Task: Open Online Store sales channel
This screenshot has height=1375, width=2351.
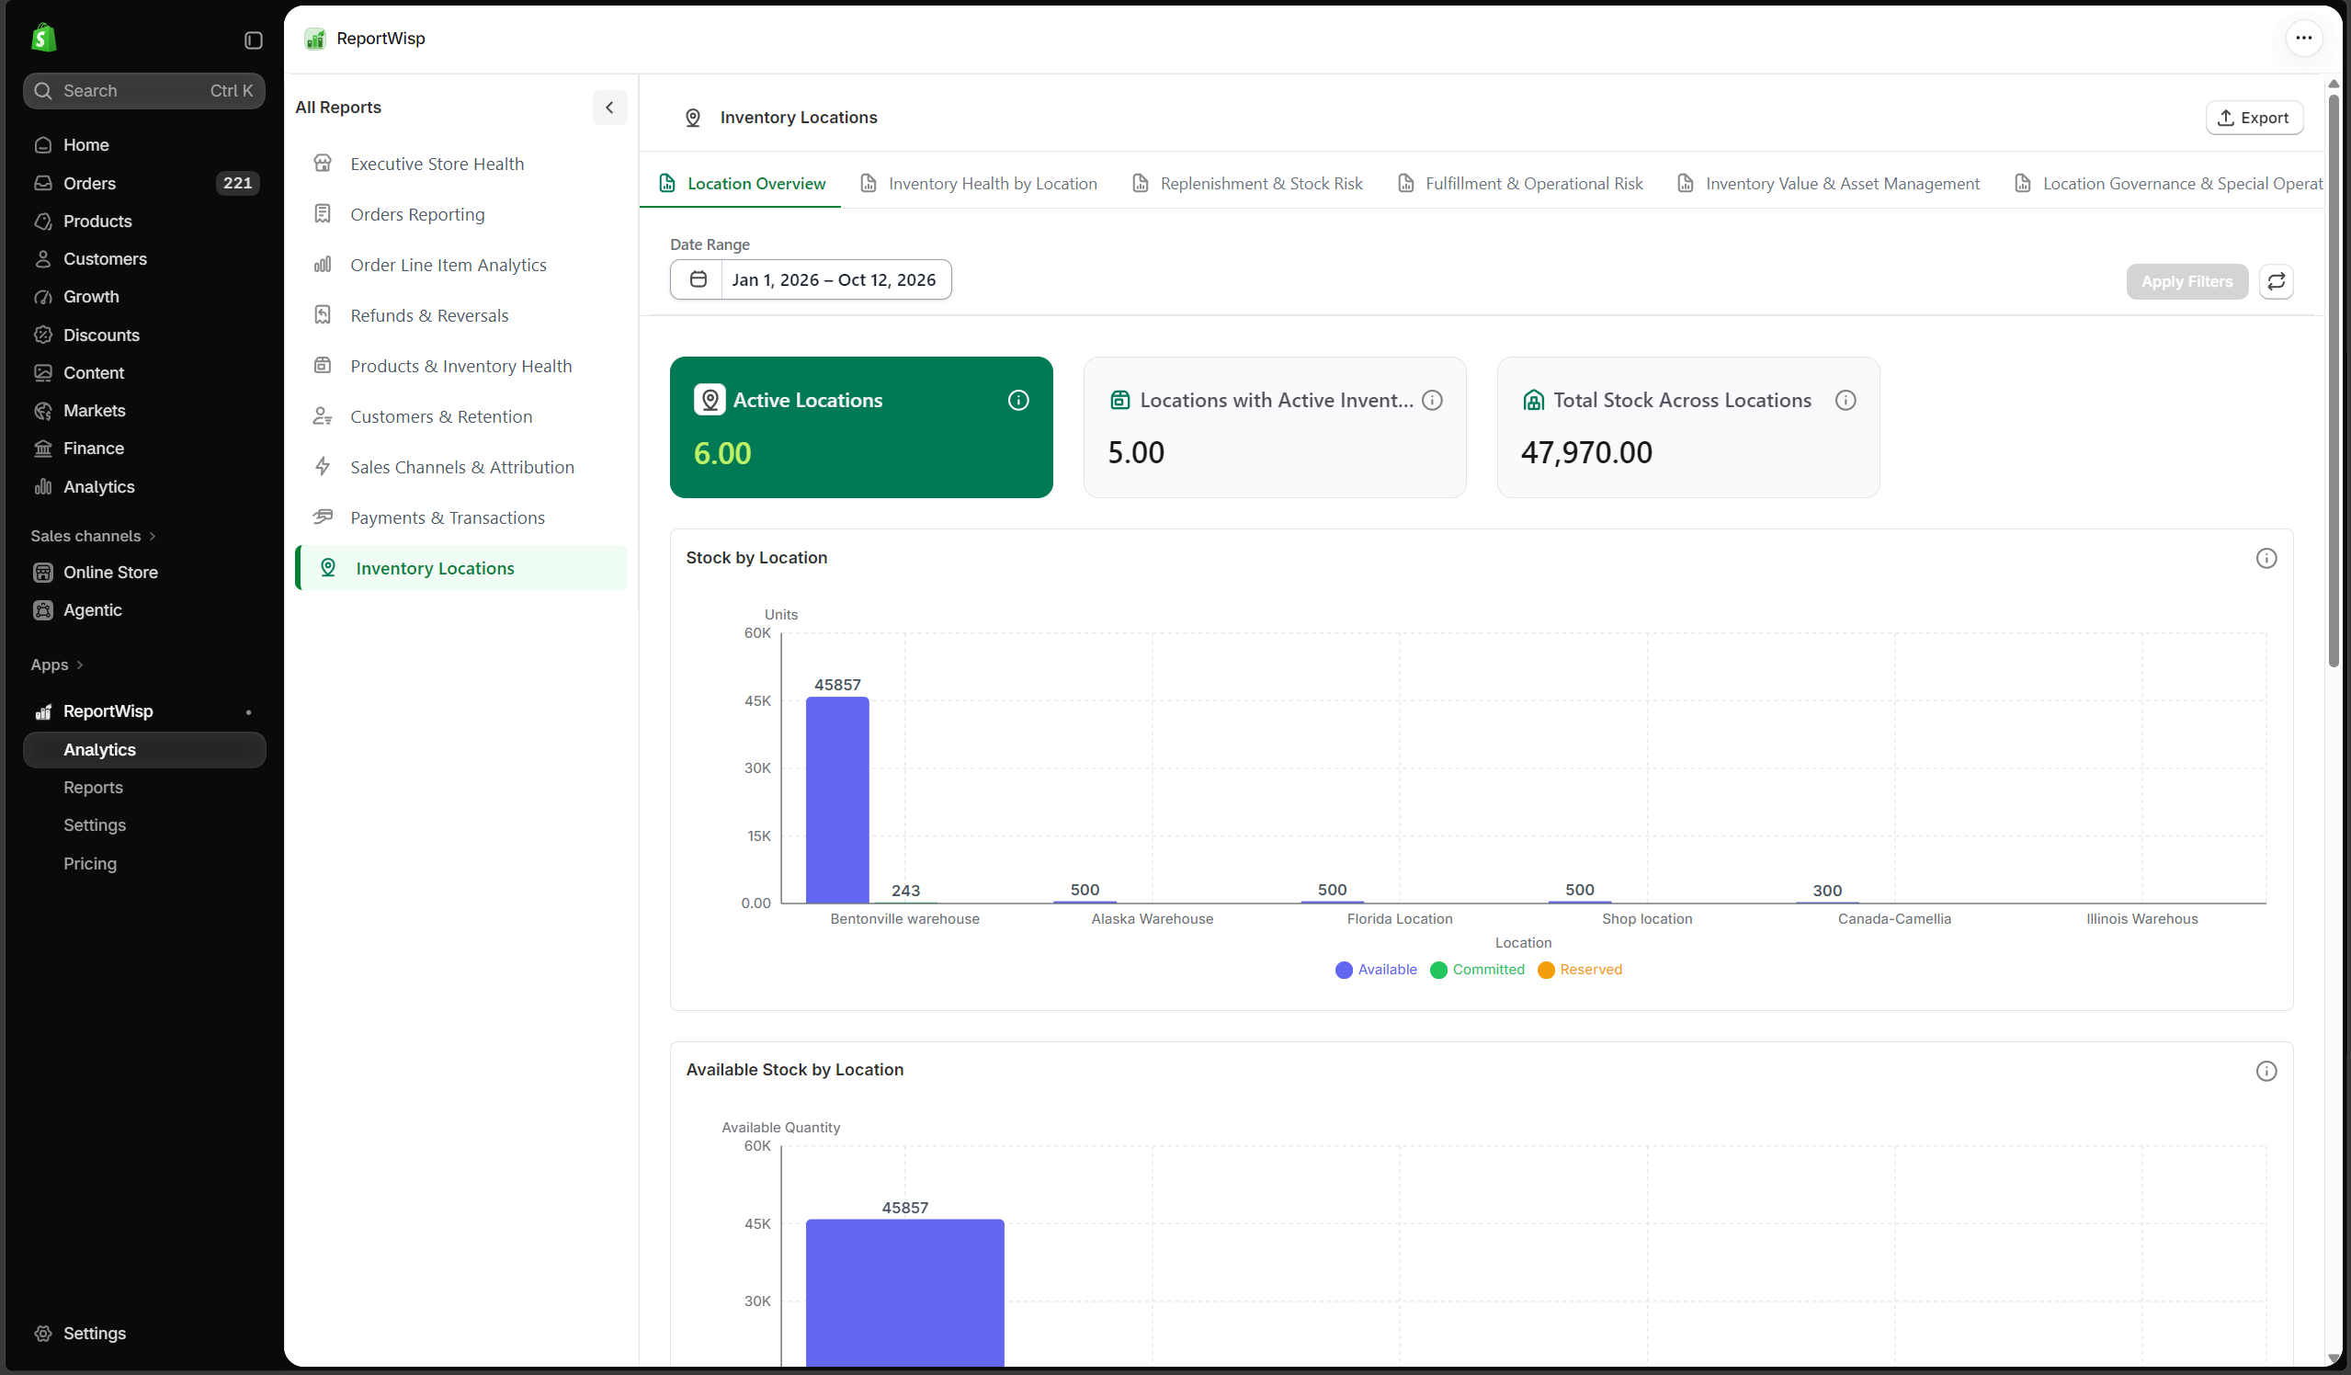Action: pos(144,572)
